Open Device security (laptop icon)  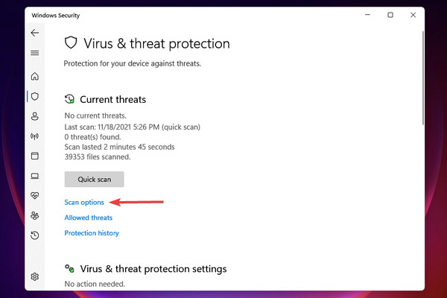(x=35, y=176)
